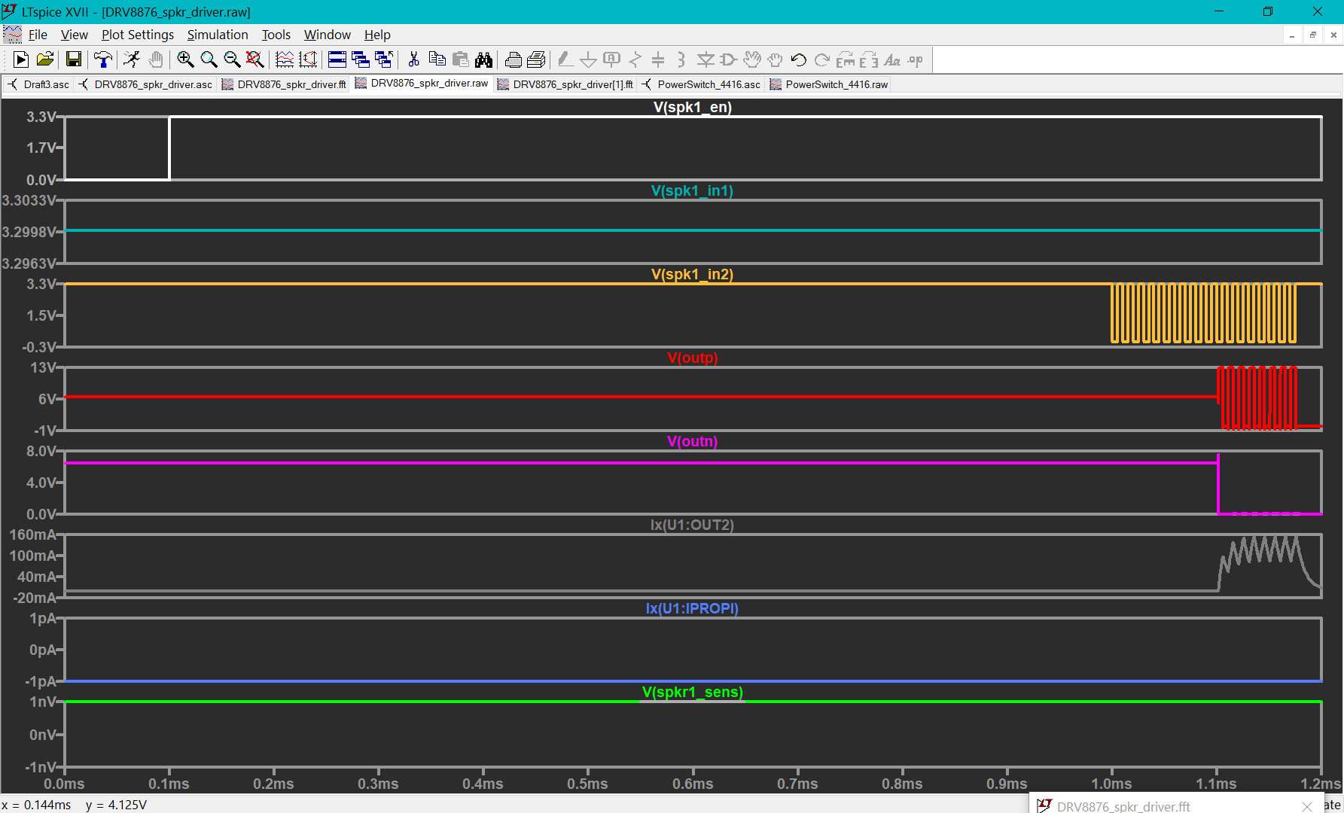Image resolution: width=1344 pixels, height=813 pixels.
Task: Switch to PowerSwitch_4416.asc tab
Action: click(701, 84)
